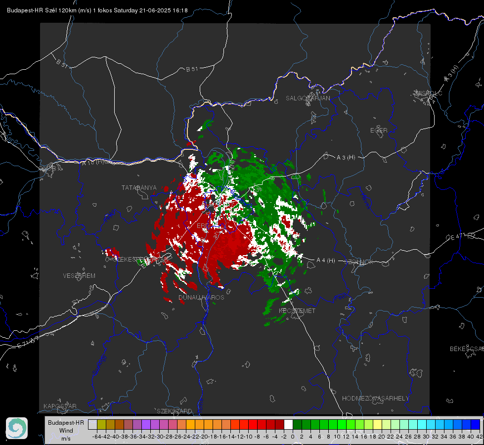Pick the yellow swatch between 18 and 20
This screenshot has width=484, height=445.
tap(378, 424)
